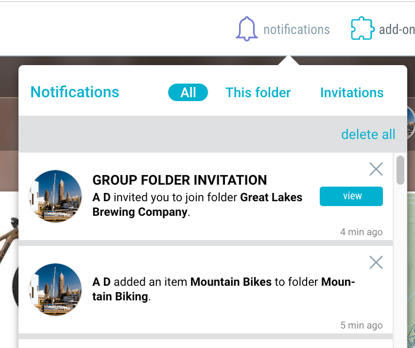Select the All notifications filter
Screen dimensions: 415x348
click(188, 92)
